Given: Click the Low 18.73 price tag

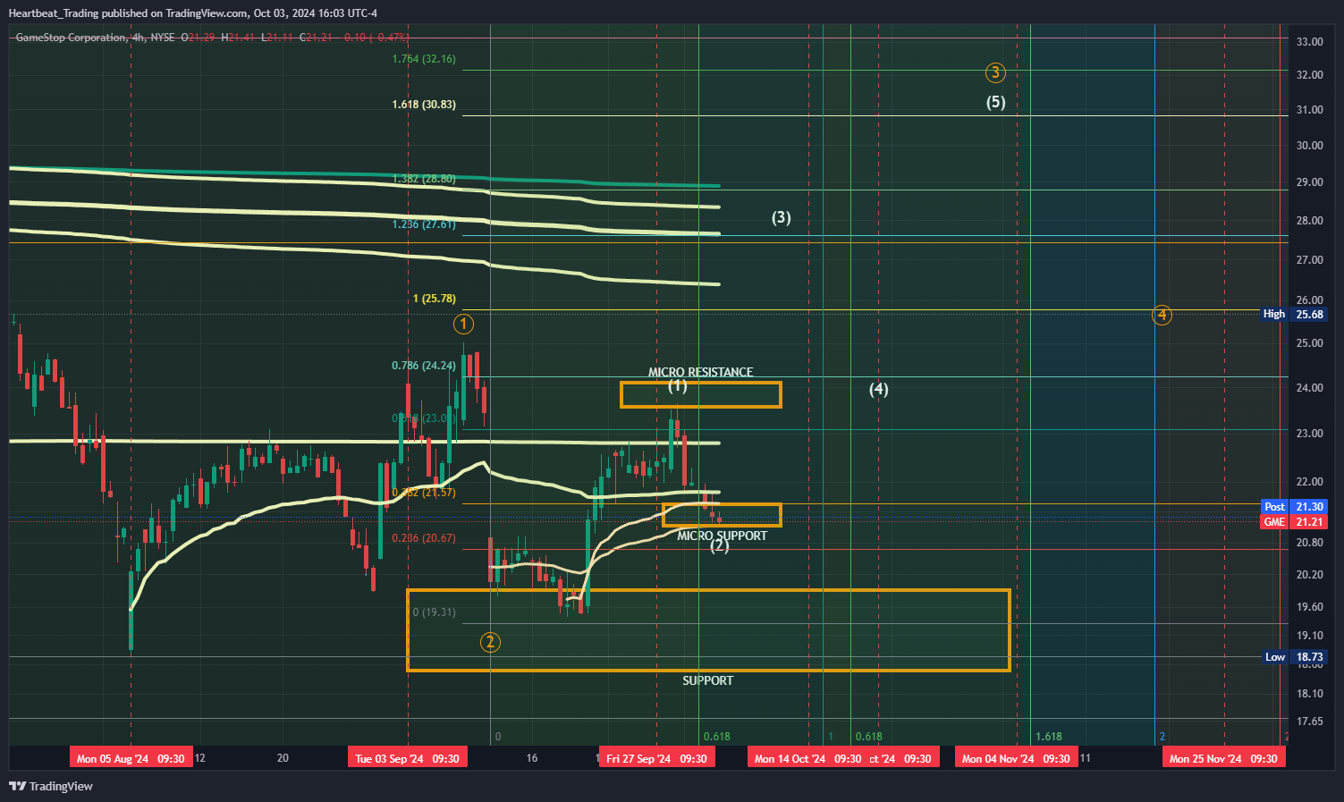Looking at the screenshot, I should pos(1294,657).
